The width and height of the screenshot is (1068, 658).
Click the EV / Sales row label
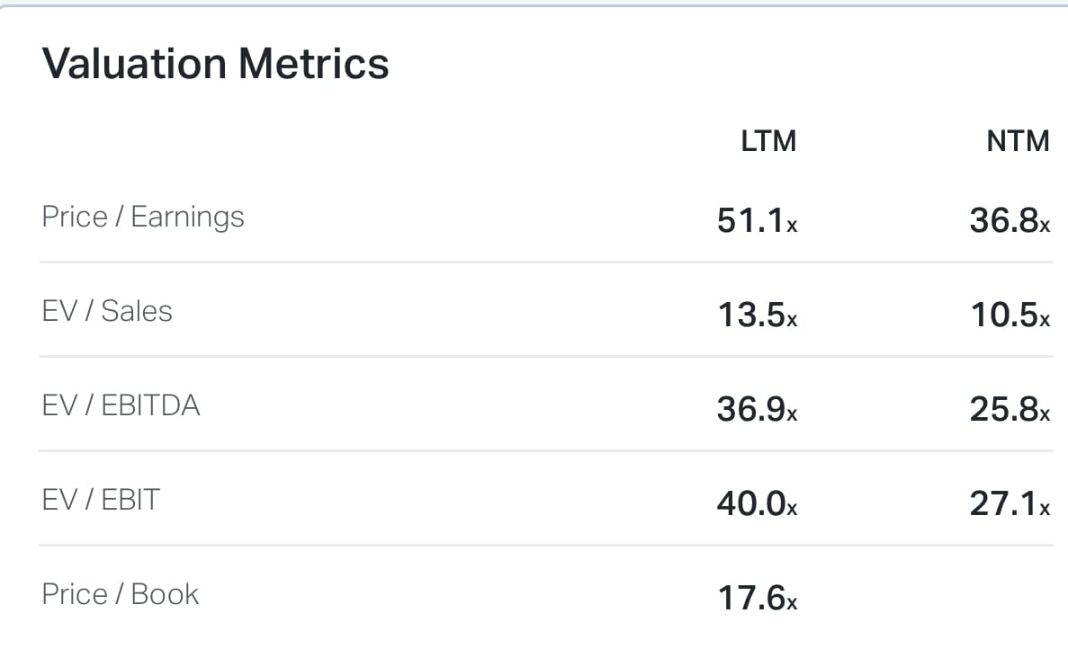tap(107, 311)
